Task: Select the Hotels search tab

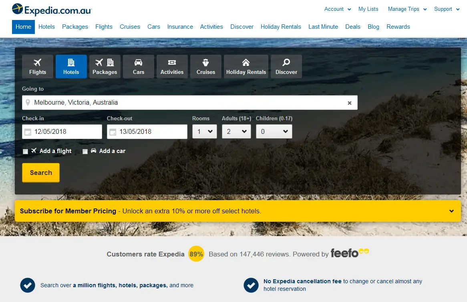Action: click(71, 67)
